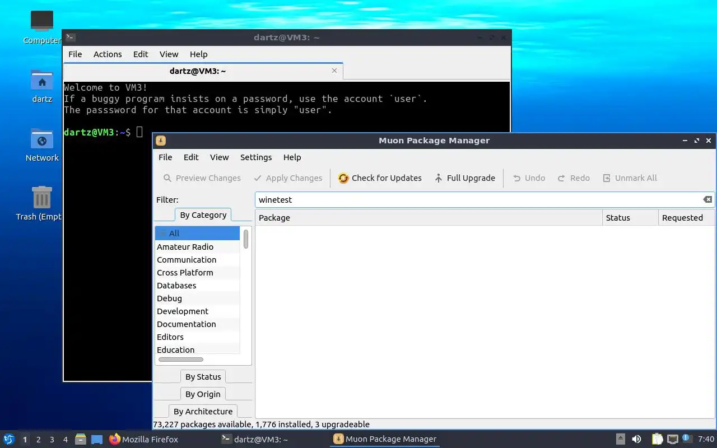
Task: Select the Documentation category
Action: 197,324
